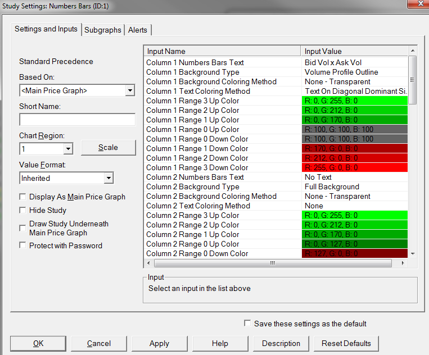The height and width of the screenshot is (355, 429).
Task: Select Column 1 Background Coloring Method value
Action: pos(355,81)
